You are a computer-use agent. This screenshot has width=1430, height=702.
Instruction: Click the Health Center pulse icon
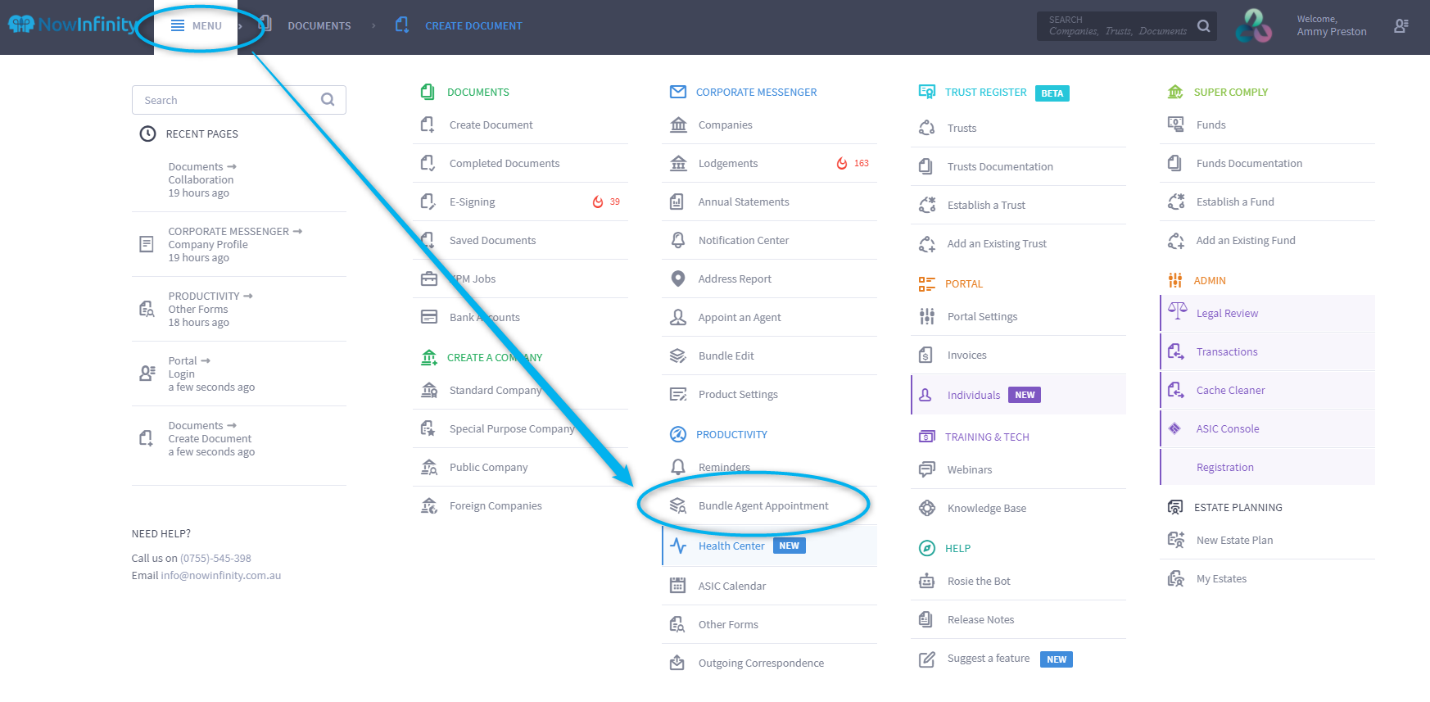[x=678, y=546]
